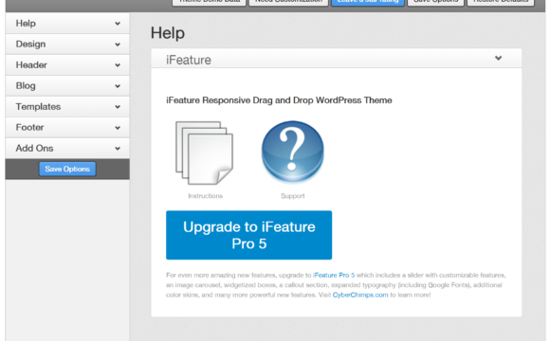Click the Support caption text
Screen dimensions: 550x341
pyautogui.click(x=292, y=196)
